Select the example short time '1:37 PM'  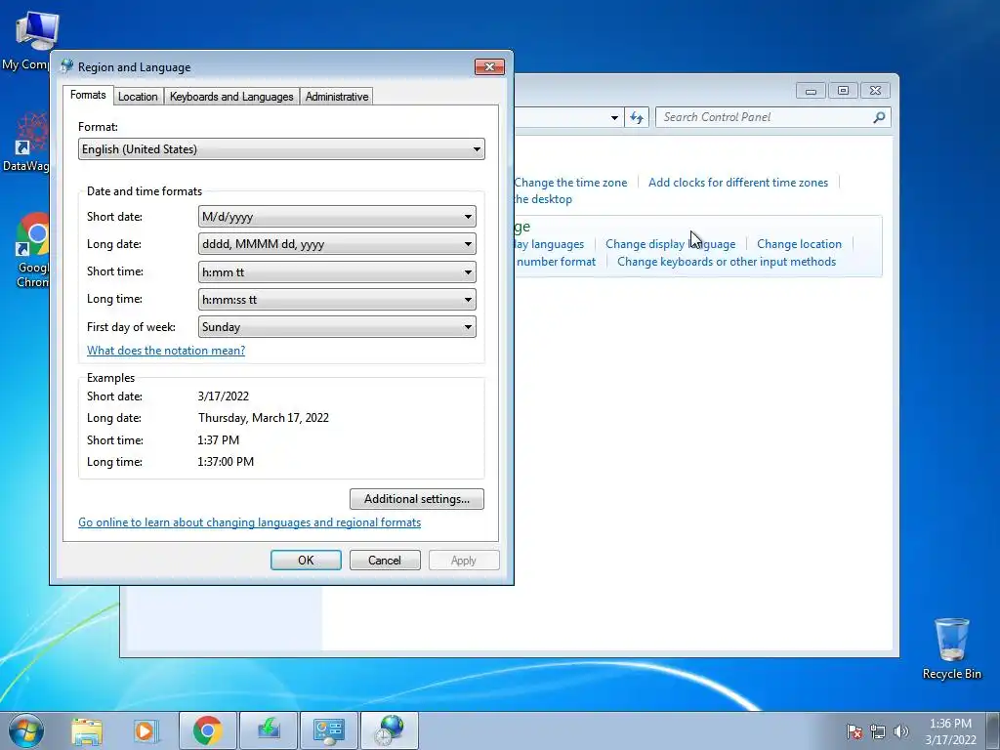[219, 440]
